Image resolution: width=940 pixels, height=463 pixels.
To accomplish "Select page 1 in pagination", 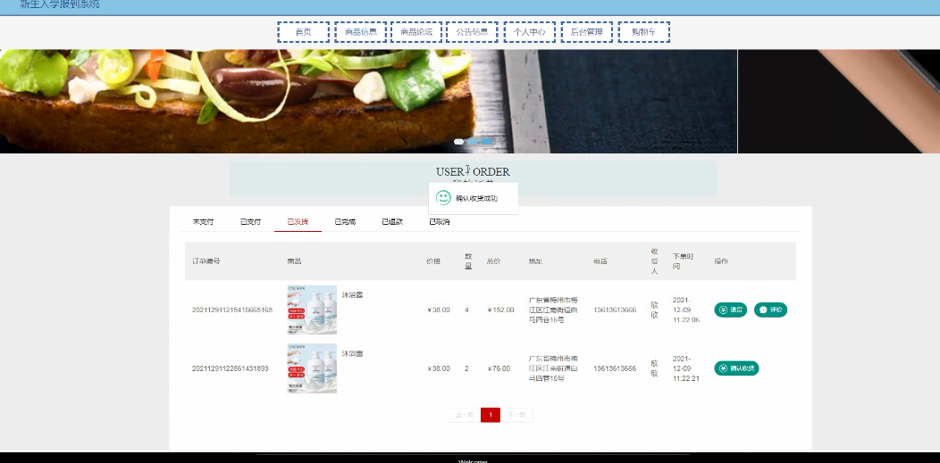I will coord(491,415).
